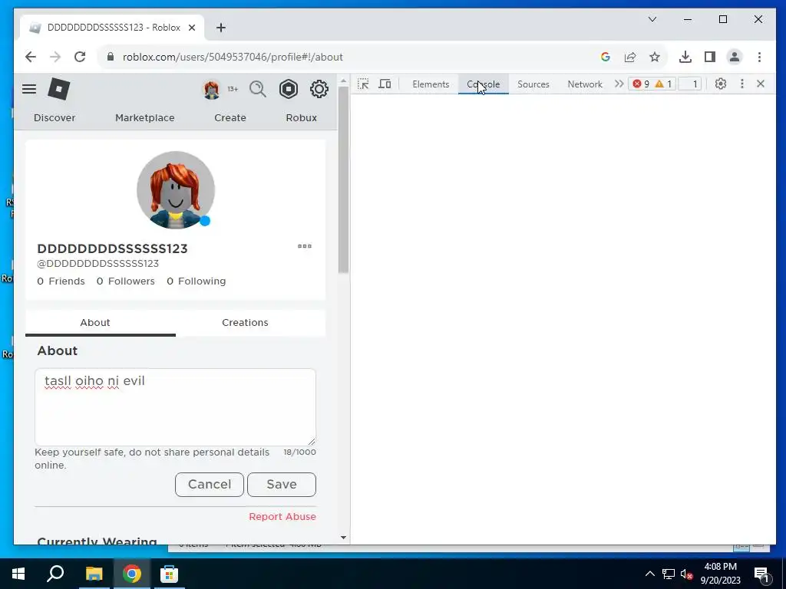Image resolution: width=786 pixels, height=589 pixels.
Task: Open DevTools settings gear
Action: click(x=720, y=84)
